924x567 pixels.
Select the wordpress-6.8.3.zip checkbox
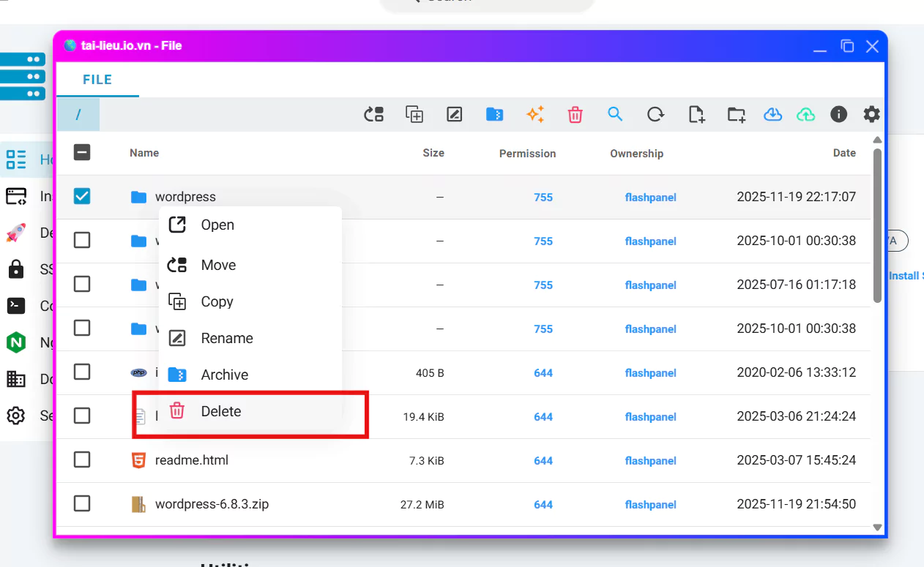[x=82, y=503]
